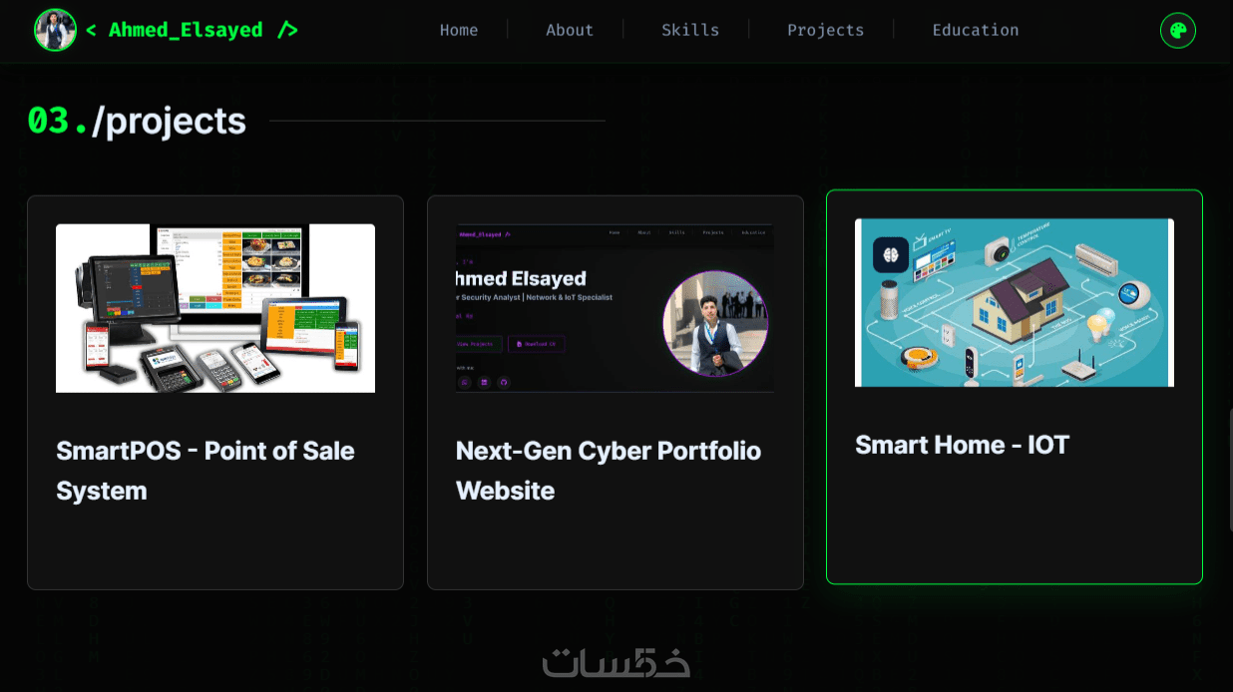Jump to the Skills nav section
The width and height of the screenshot is (1233, 692).
(690, 30)
